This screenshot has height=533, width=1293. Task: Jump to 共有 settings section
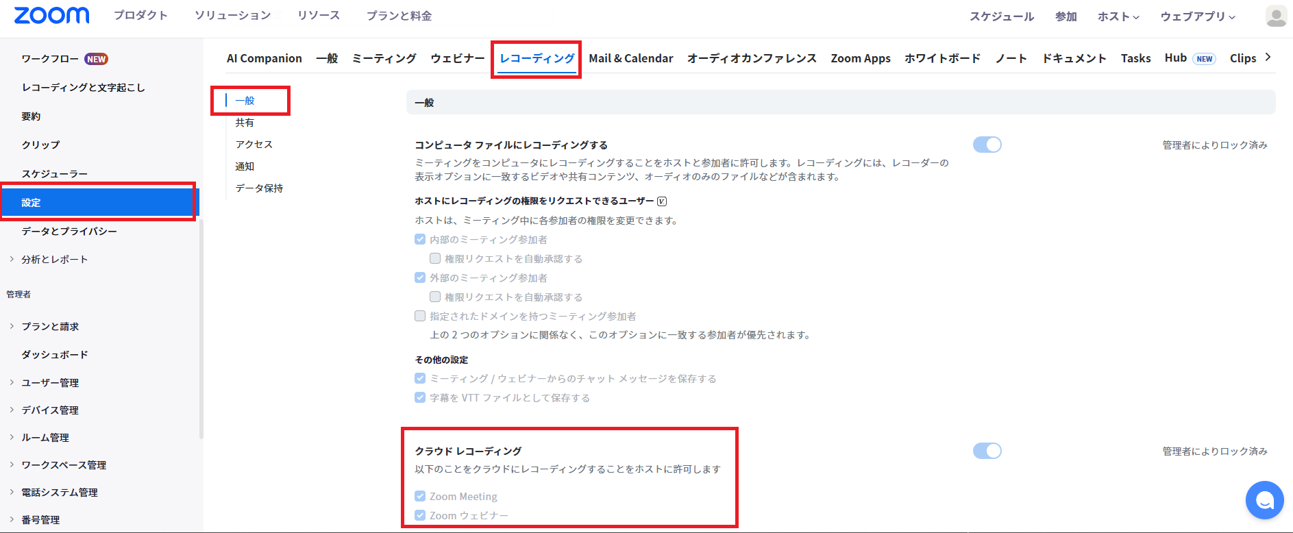245,123
